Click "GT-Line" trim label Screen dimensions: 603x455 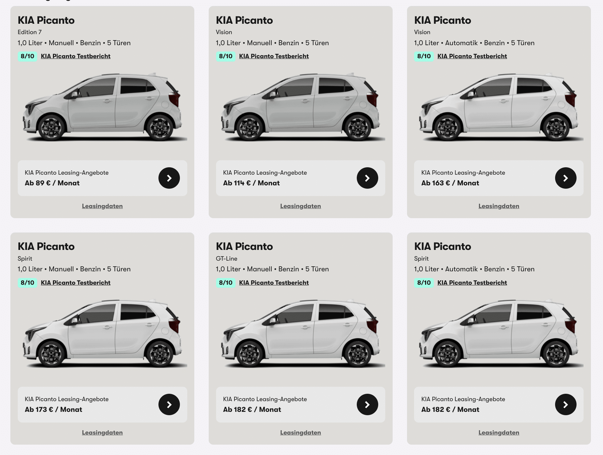227,259
